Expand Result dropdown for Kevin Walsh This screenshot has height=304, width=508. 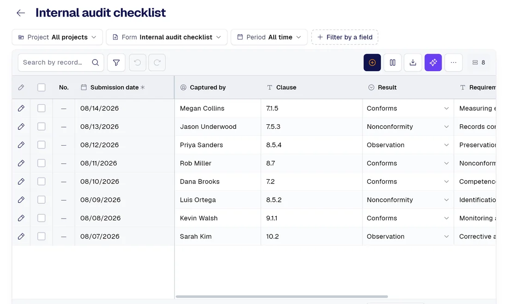click(447, 218)
